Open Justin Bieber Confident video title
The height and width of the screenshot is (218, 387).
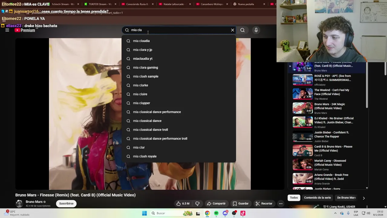coord(332,134)
